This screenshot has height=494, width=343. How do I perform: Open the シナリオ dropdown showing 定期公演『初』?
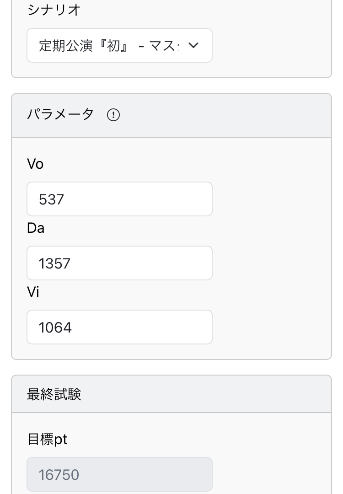pyautogui.click(x=119, y=45)
